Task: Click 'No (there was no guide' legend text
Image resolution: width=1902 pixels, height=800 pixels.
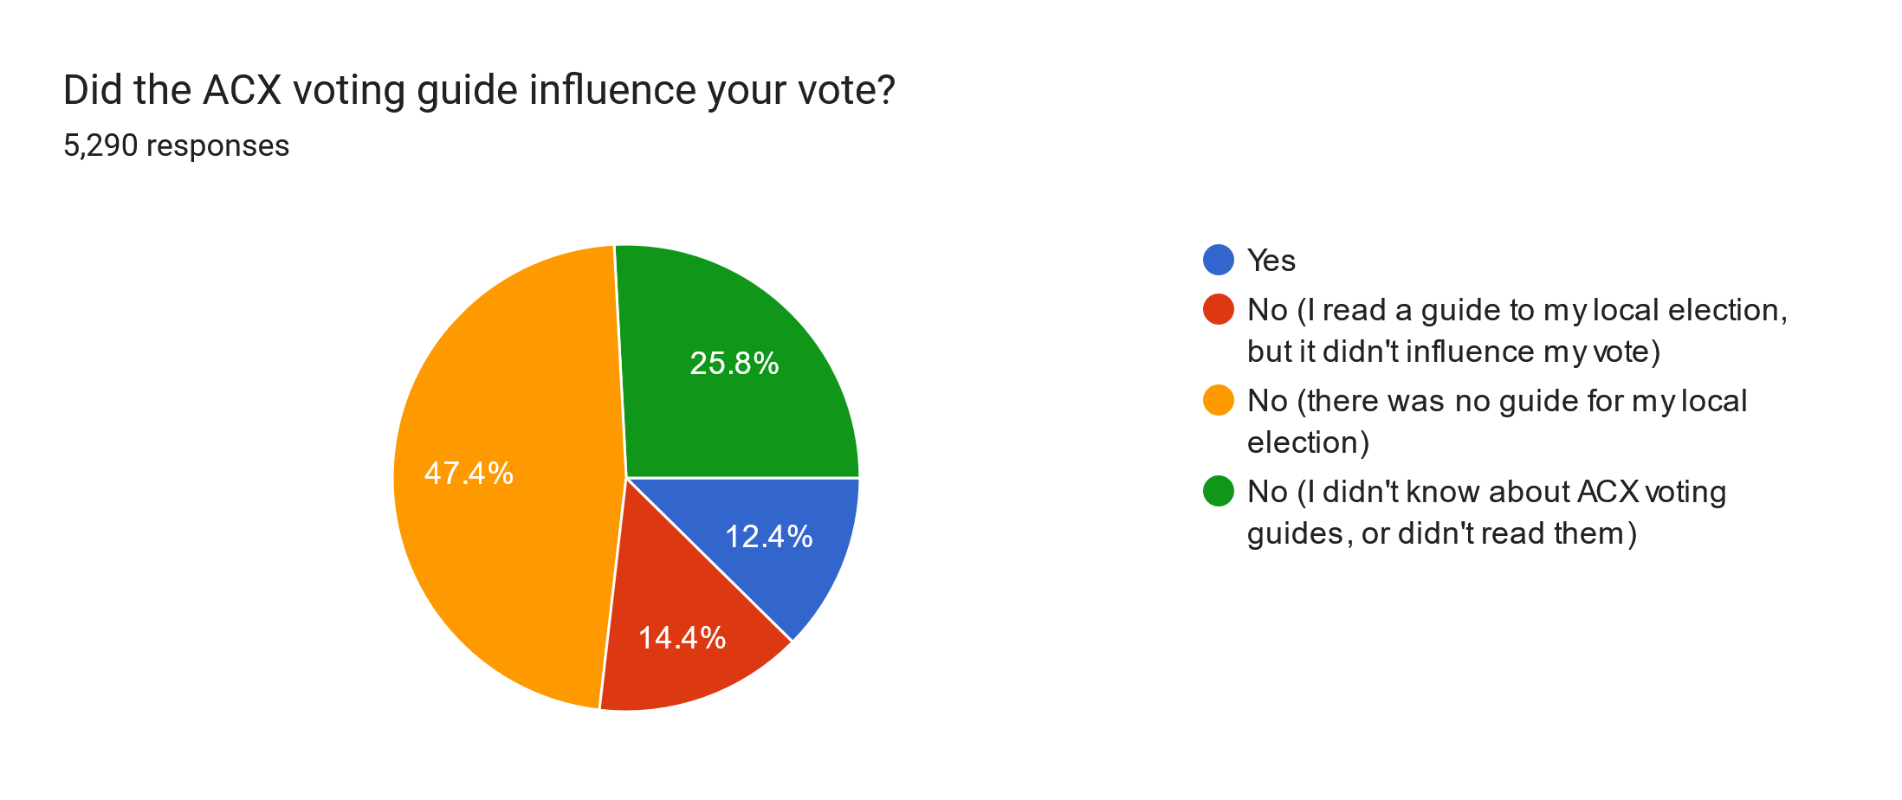Action: click(1497, 421)
